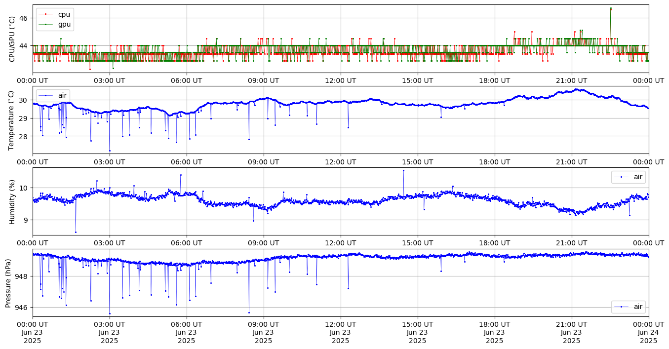Select the air legend in the Temperature chart
The width and height of the screenshot is (669, 349).
click(x=53, y=95)
